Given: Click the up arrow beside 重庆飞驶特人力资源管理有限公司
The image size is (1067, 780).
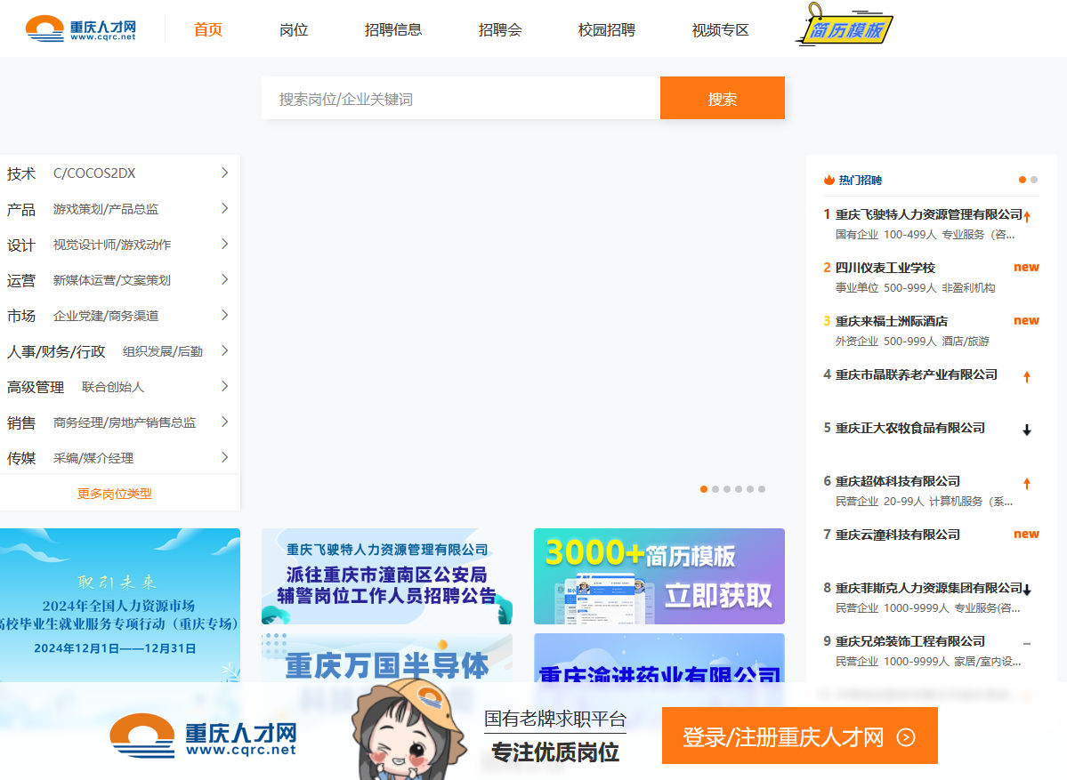Looking at the screenshot, I should [1026, 215].
